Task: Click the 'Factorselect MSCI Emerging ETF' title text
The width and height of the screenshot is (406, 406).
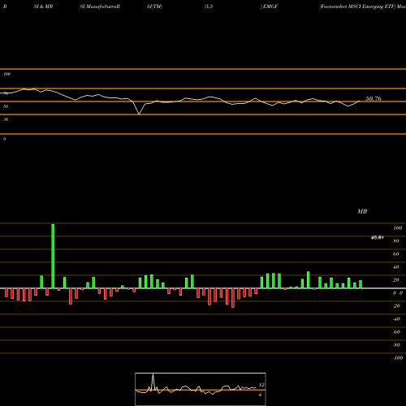Action: tap(357, 6)
